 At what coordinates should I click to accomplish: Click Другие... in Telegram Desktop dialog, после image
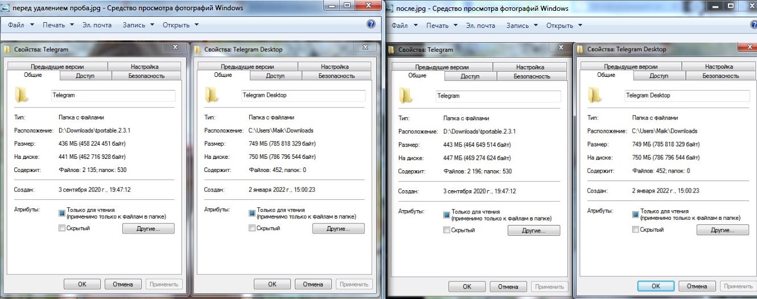[722, 231]
